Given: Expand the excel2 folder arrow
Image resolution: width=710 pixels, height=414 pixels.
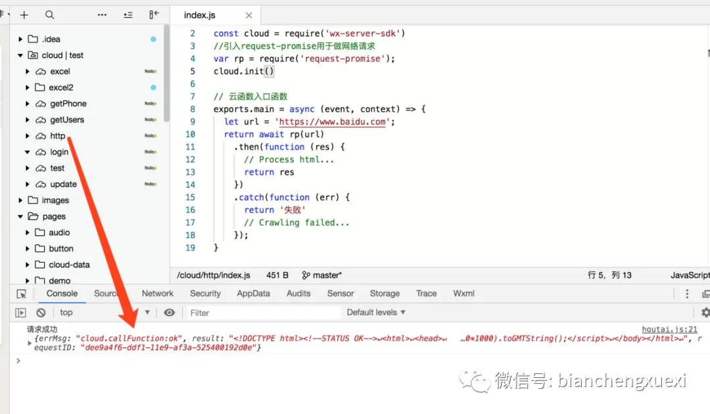Looking at the screenshot, I should [x=28, y=87].
